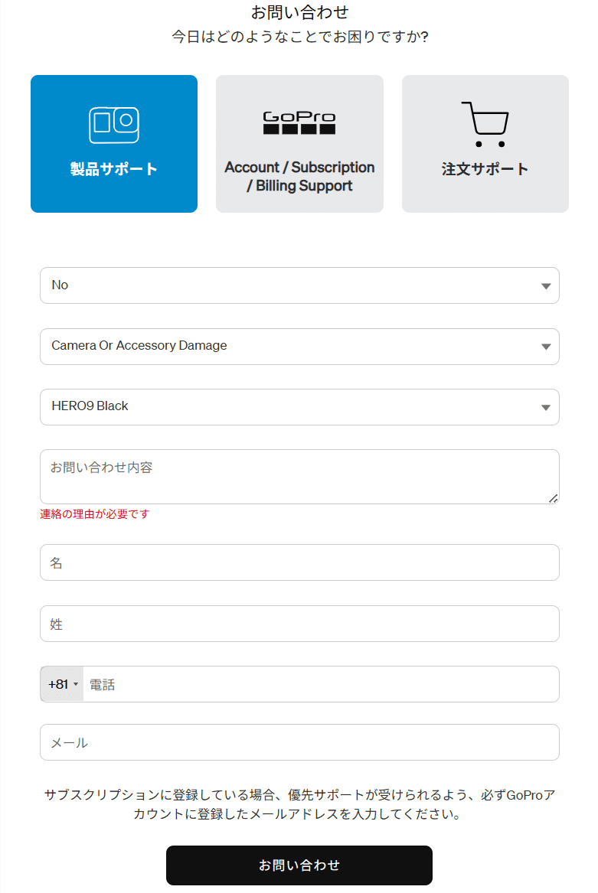Click the shopping cart icon
Screen dimensions: 598x893
point(485,124)
